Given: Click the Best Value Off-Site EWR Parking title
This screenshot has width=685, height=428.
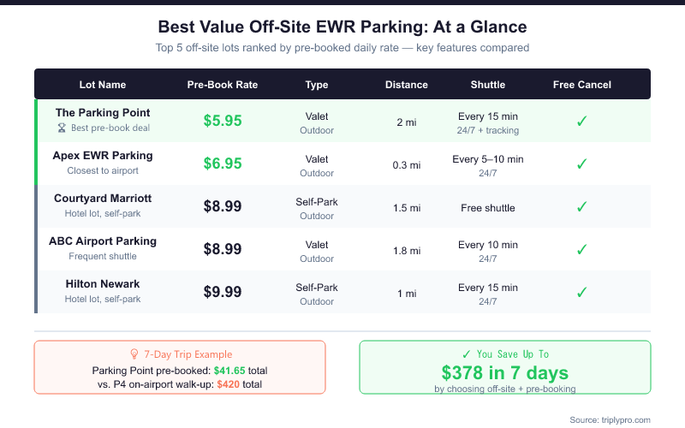Looking at the screenshot, I should pyautogui.click(x=342, y=27).
